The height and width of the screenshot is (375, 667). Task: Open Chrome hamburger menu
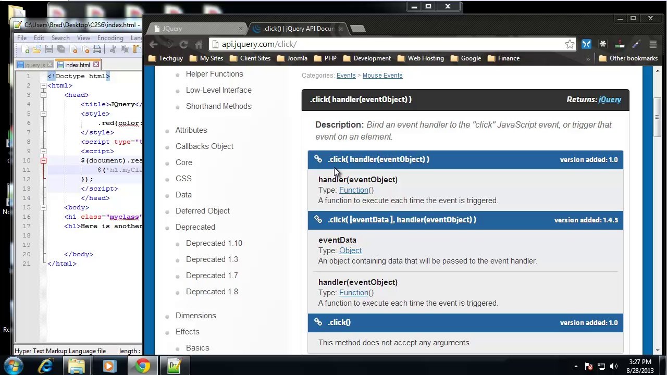[653, 44]
